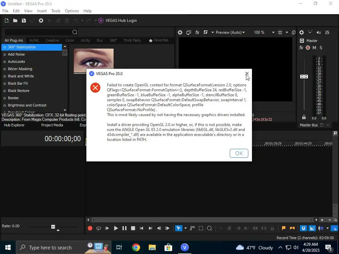Viewport: 339px width, 254px height.
Task: Click the Record button in transport bar
Action: [90, 228]
